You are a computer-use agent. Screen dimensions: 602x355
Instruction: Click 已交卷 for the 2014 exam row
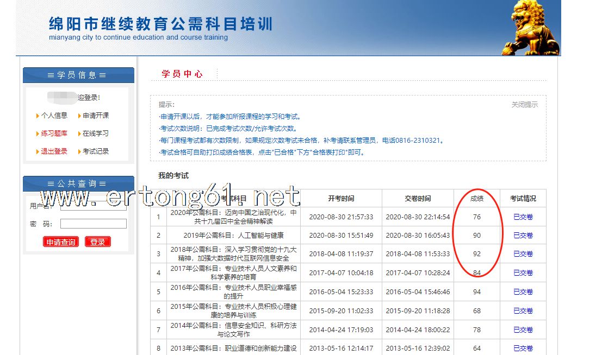click(523, 330)
